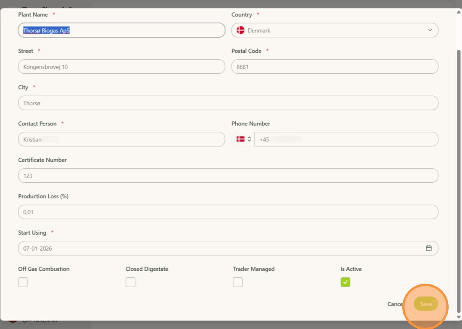The image size is (462, 329).
Task: Click the Denmark flag in Country field
Action: click(x=240, y=30)
